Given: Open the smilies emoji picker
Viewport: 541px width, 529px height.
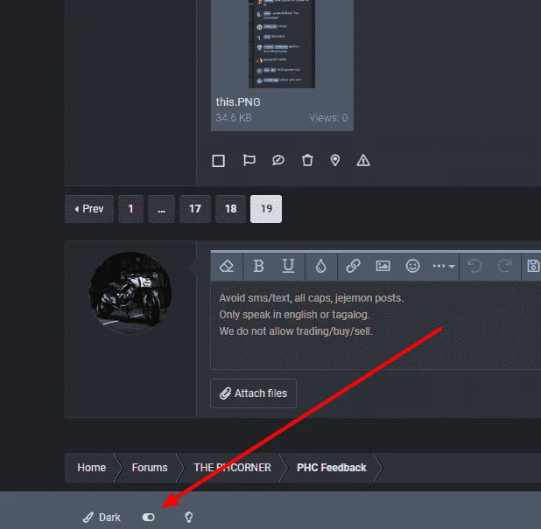Looking at the screenshot, I should 412,266.
